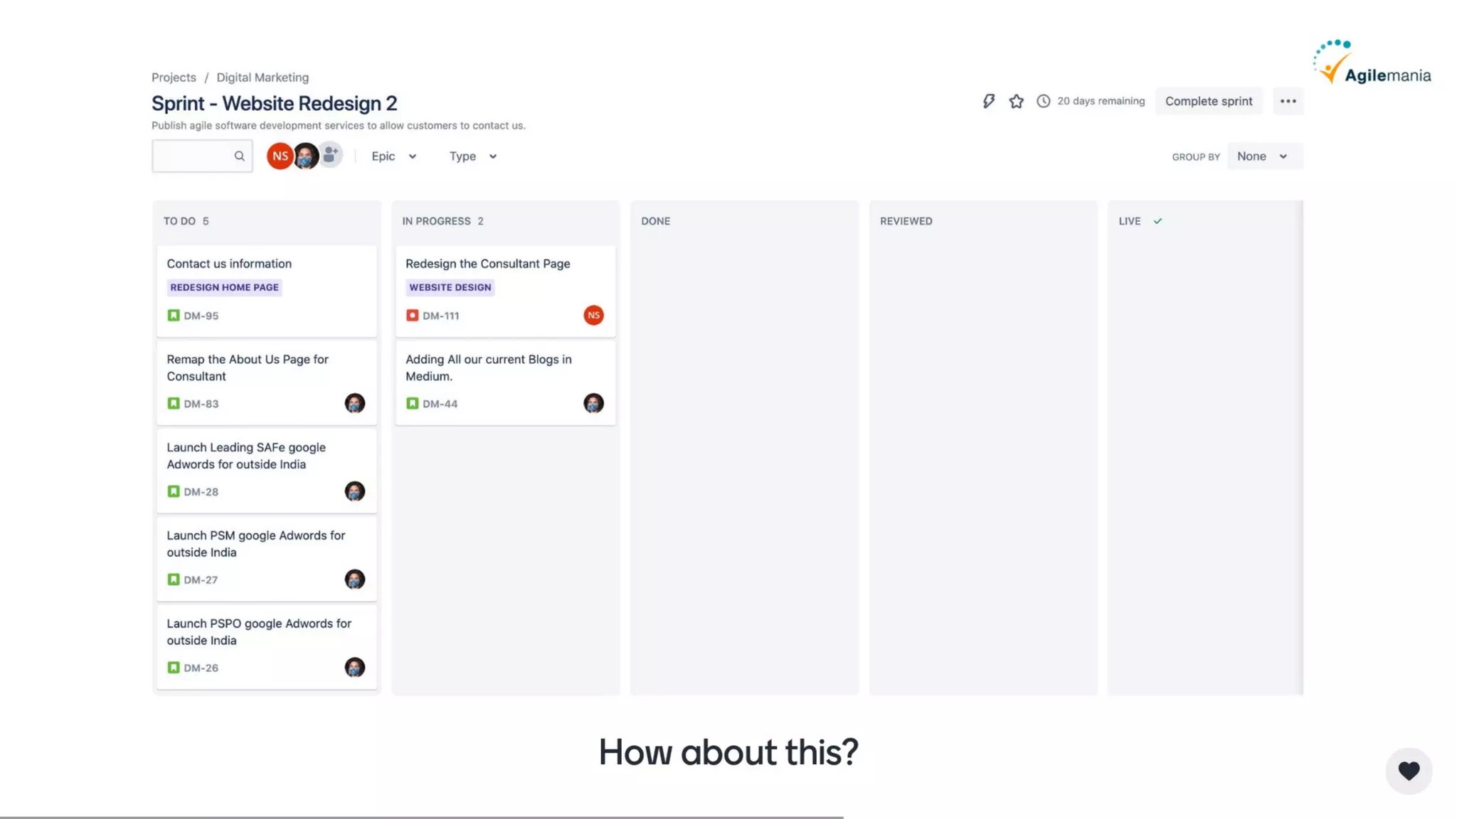Open the Type filter dropdown
The image size is (1457, 819).
click(472, 156)
